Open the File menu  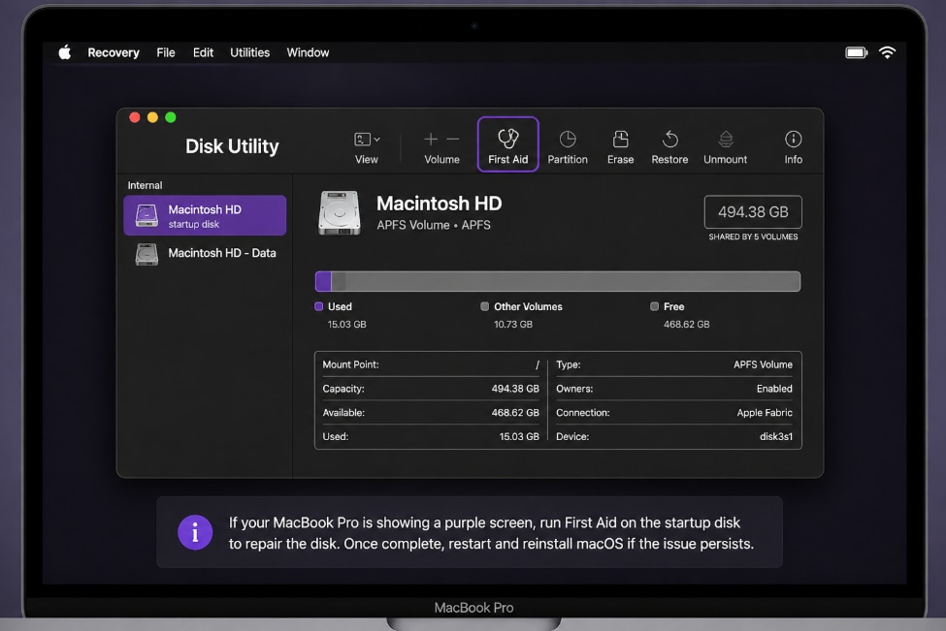pyautogui.click(x=166, y=52)
